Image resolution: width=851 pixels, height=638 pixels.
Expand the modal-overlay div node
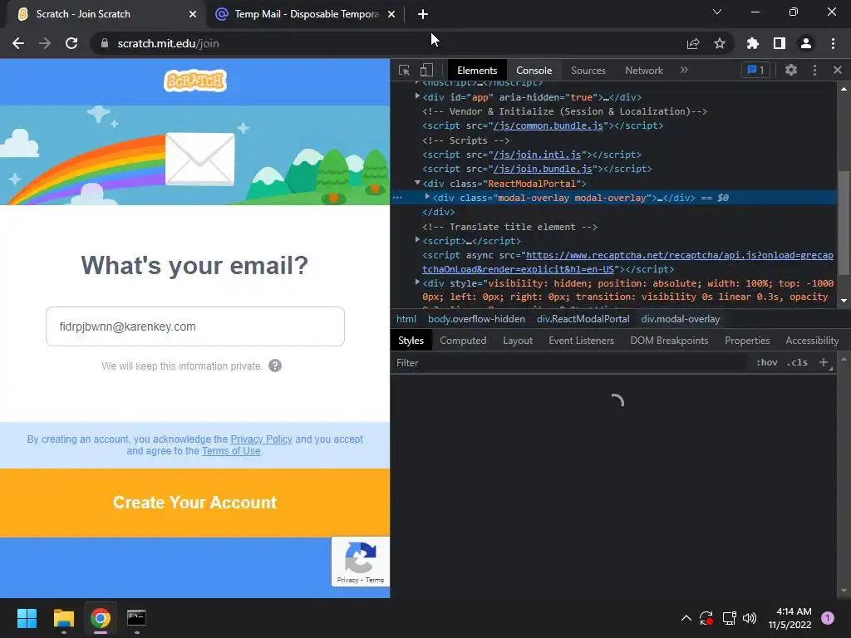(x=428, y=197)
